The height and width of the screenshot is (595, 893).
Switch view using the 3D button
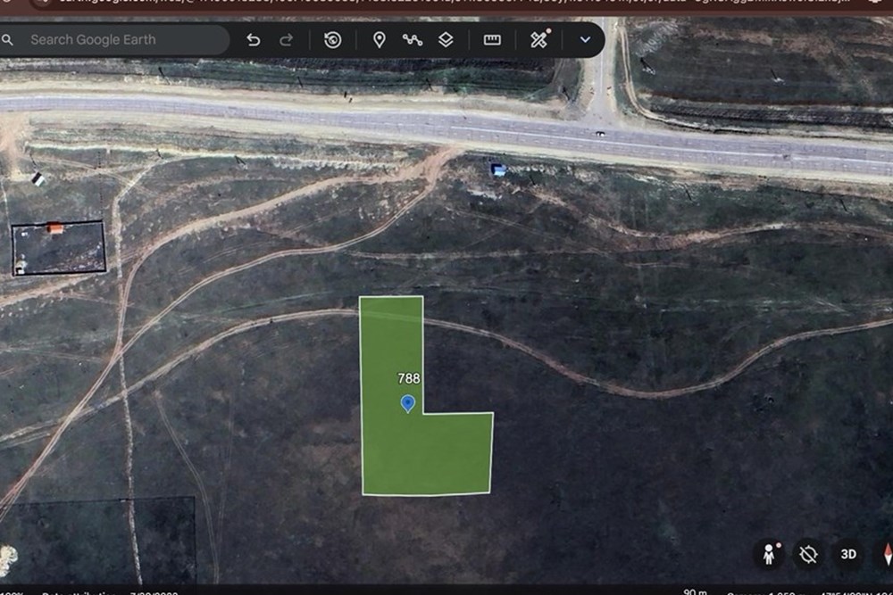click(x=848, y=554)
